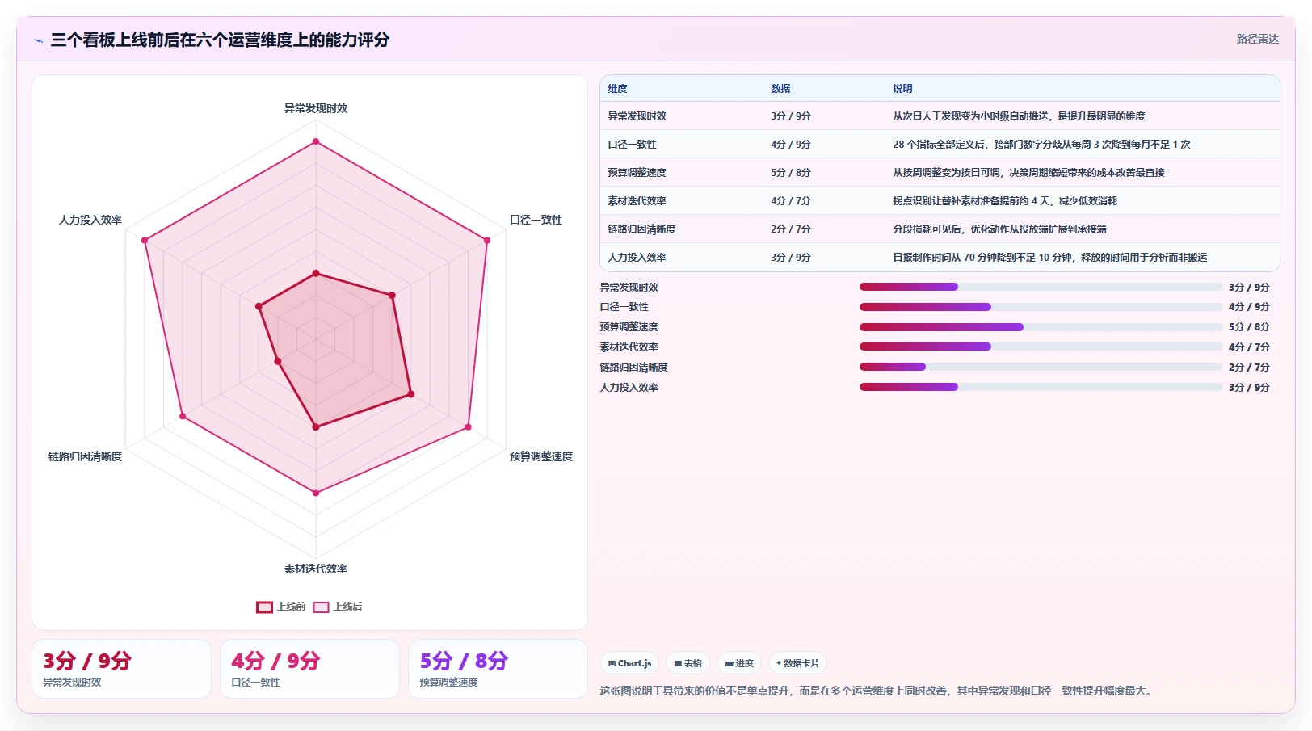Click the 异常发现时效 progress bar
1312x731 pixels.
[x=1041, y=287]
